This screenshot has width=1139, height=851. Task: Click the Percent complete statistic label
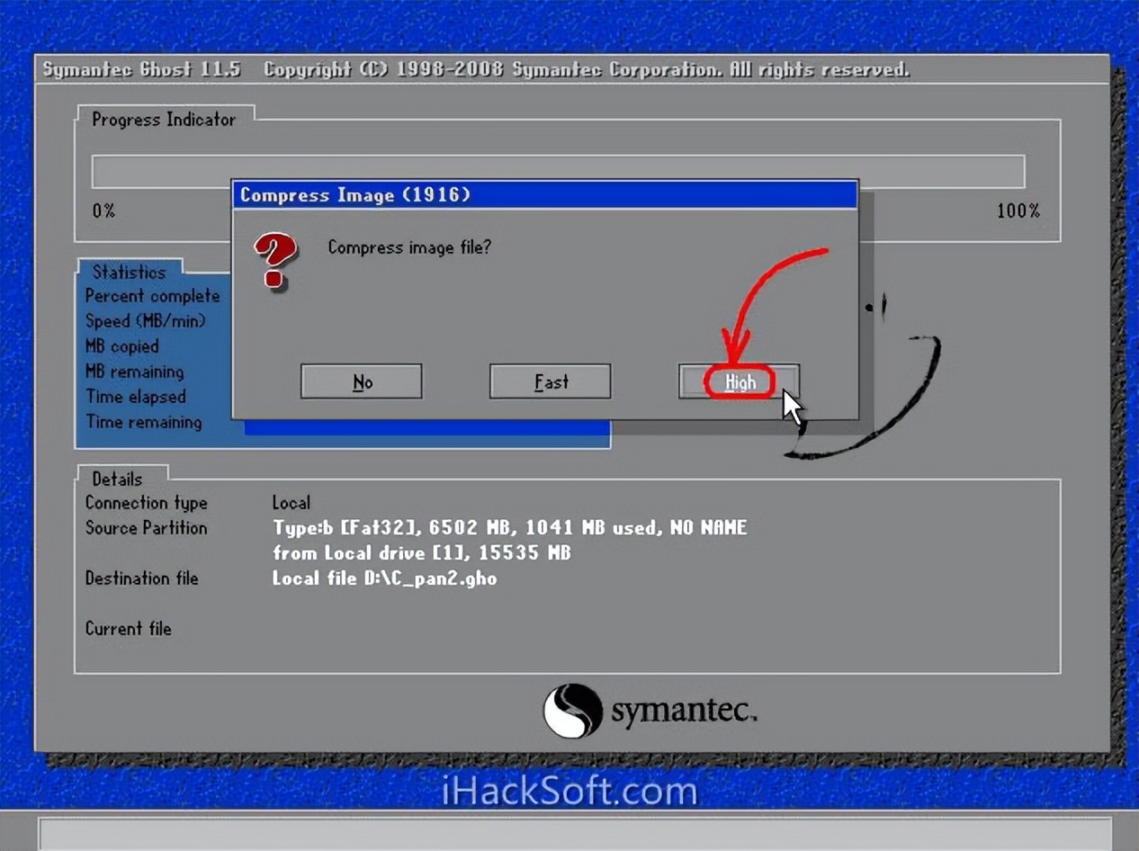click(x=152, y=296)
